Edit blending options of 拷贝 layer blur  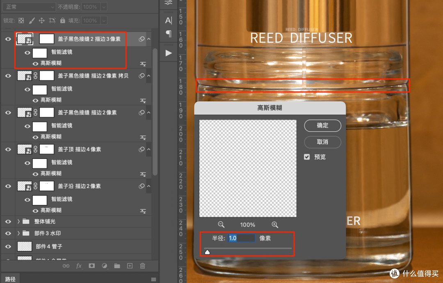(x=143, y=101)
